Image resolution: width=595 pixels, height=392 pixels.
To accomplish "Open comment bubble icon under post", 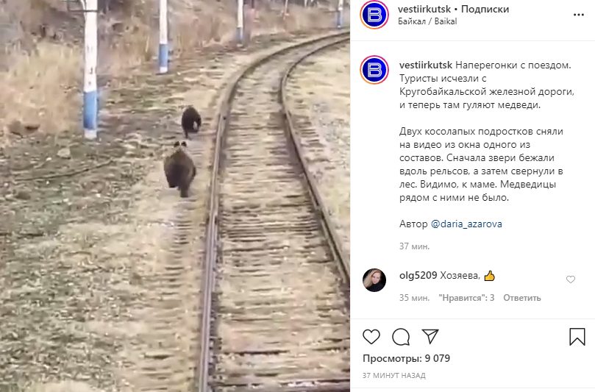I will [401, 337].
